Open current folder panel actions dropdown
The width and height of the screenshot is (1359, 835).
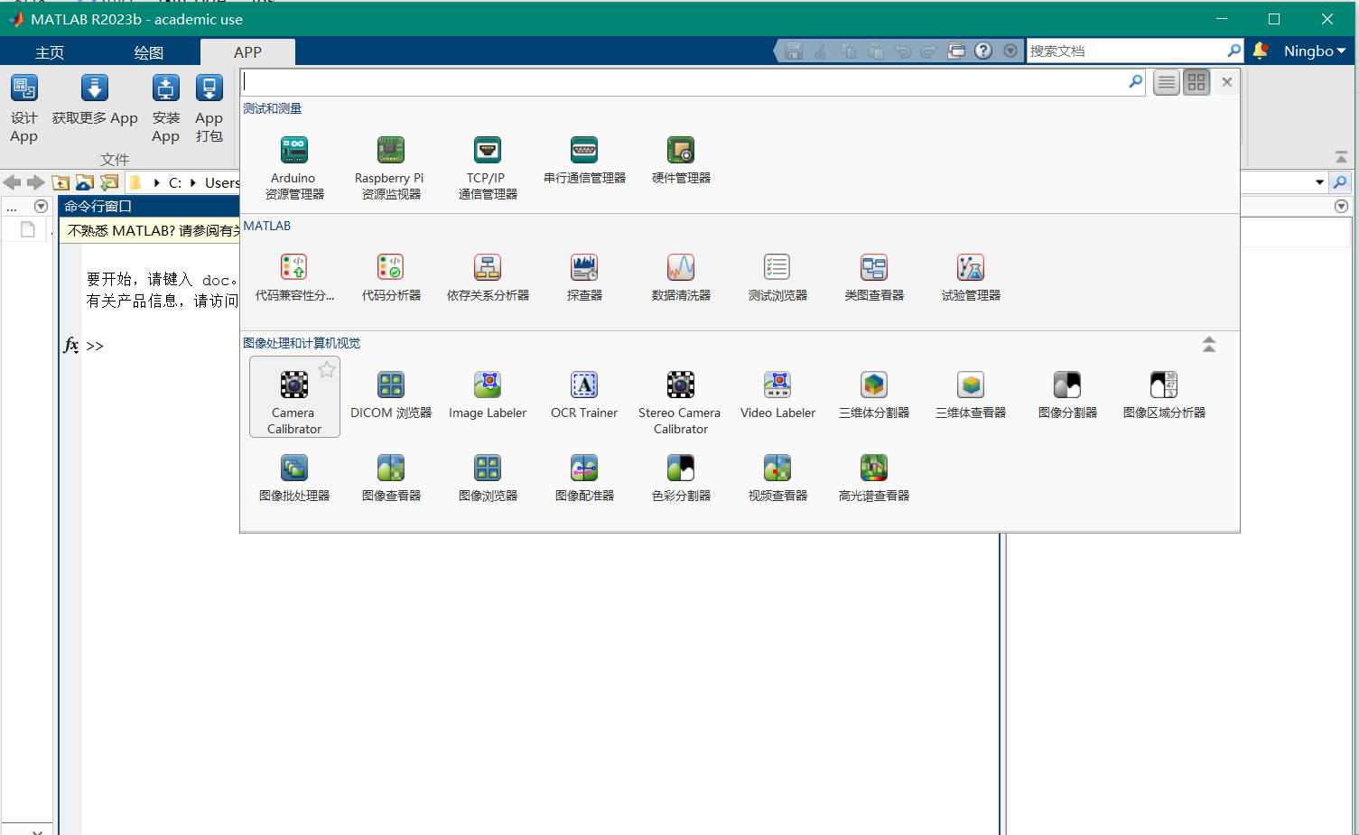tap(41, 206)
